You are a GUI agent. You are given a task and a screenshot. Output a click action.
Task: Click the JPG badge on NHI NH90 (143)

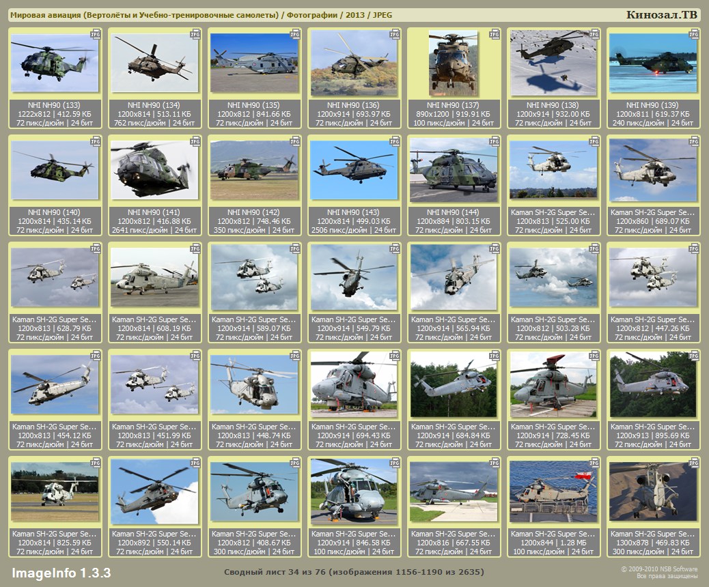point(395,141)
